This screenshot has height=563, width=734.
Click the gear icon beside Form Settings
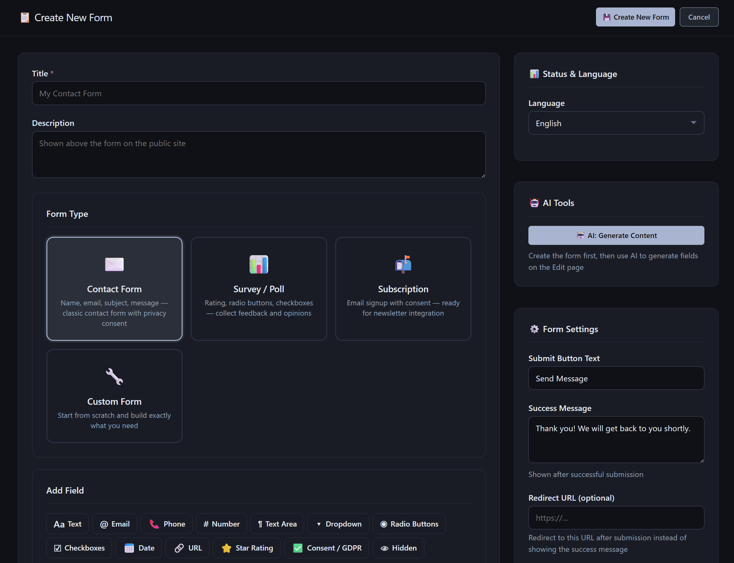tap(534, 329)
